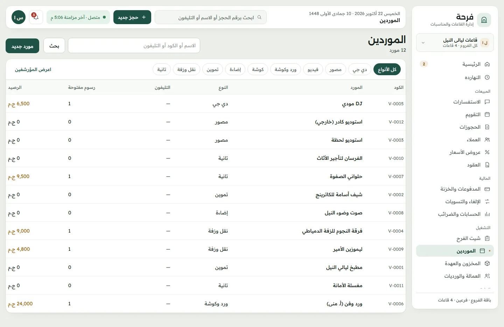Open عروض الأسعار percent icon

point(487,152)
